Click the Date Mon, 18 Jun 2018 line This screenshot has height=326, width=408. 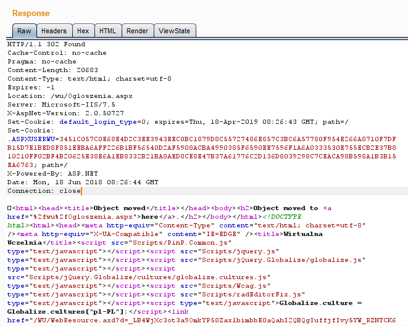(x=83, y=182)
